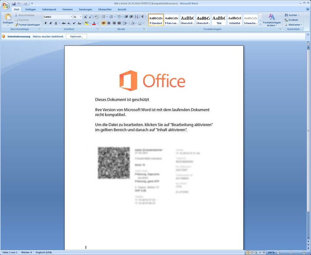311x255 pixels.
Task: Click the Optionen... security warning button
Action: coord(76,36)
